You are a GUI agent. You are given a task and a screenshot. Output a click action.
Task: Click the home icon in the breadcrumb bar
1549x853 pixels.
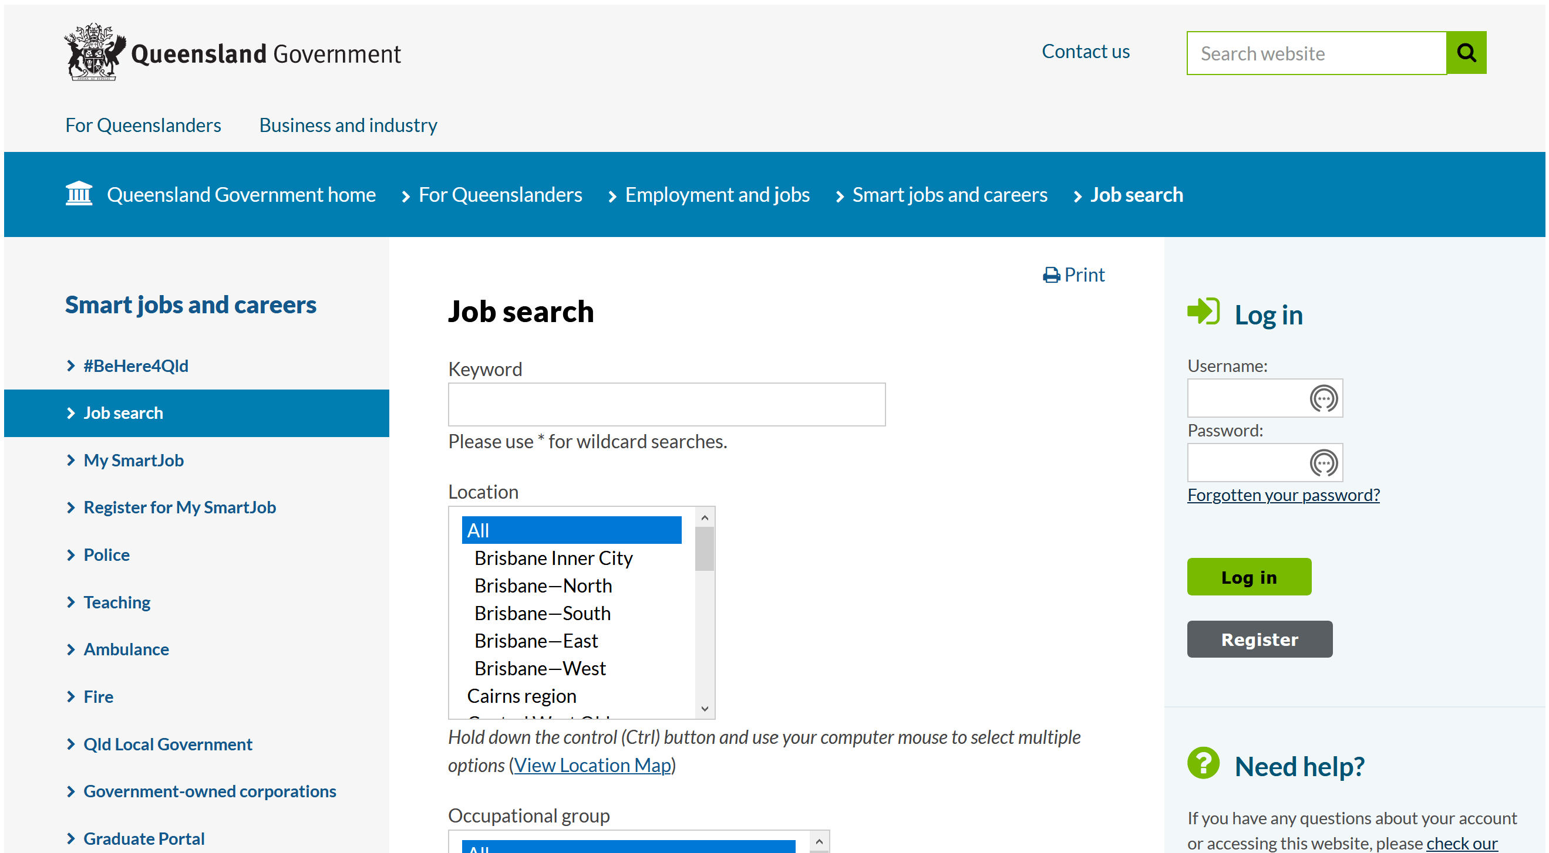click(79, 194)
